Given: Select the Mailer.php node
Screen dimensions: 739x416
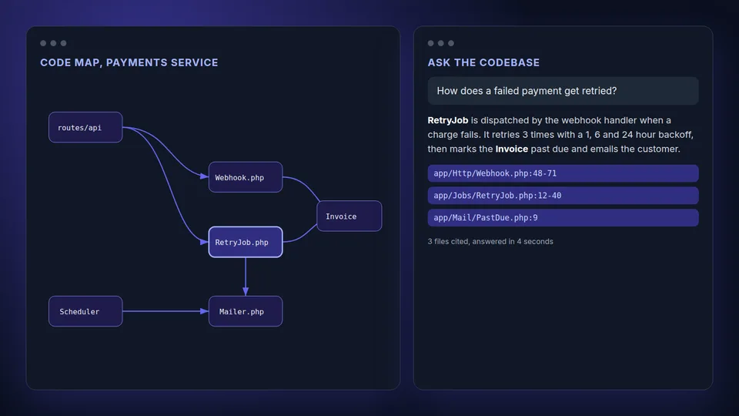Looking at the screenshot, I should click(246, 311).
